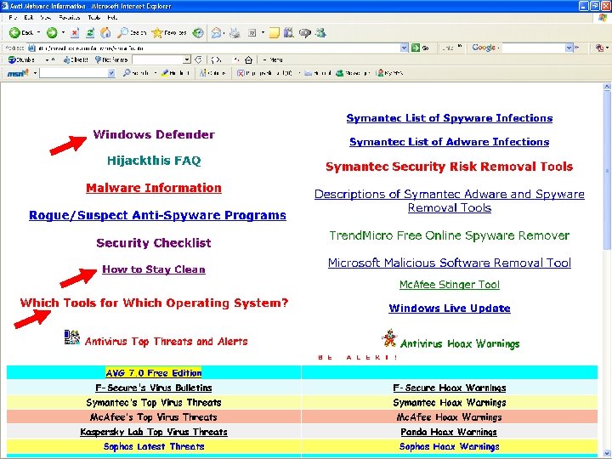Open Microsoft Malicious Software Removal Tool link
Viewport: 612px width, 459px height.
click(x=450, y=263)
